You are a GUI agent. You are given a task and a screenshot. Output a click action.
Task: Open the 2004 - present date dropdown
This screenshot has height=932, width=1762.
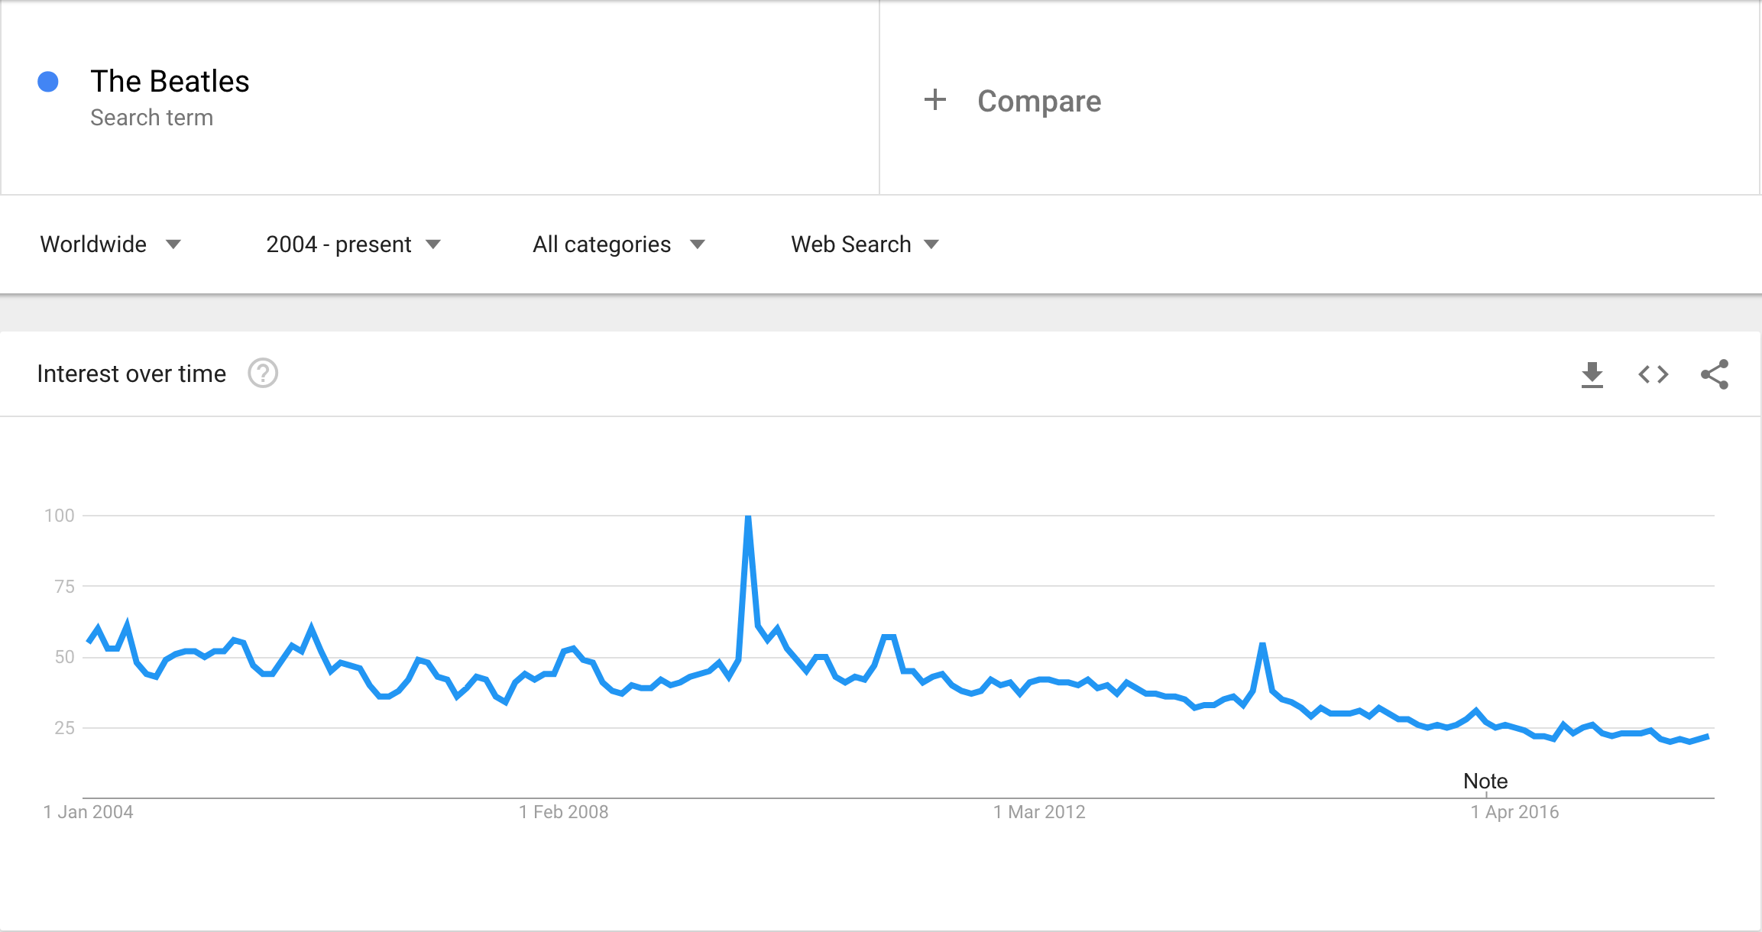coord(353,244)
